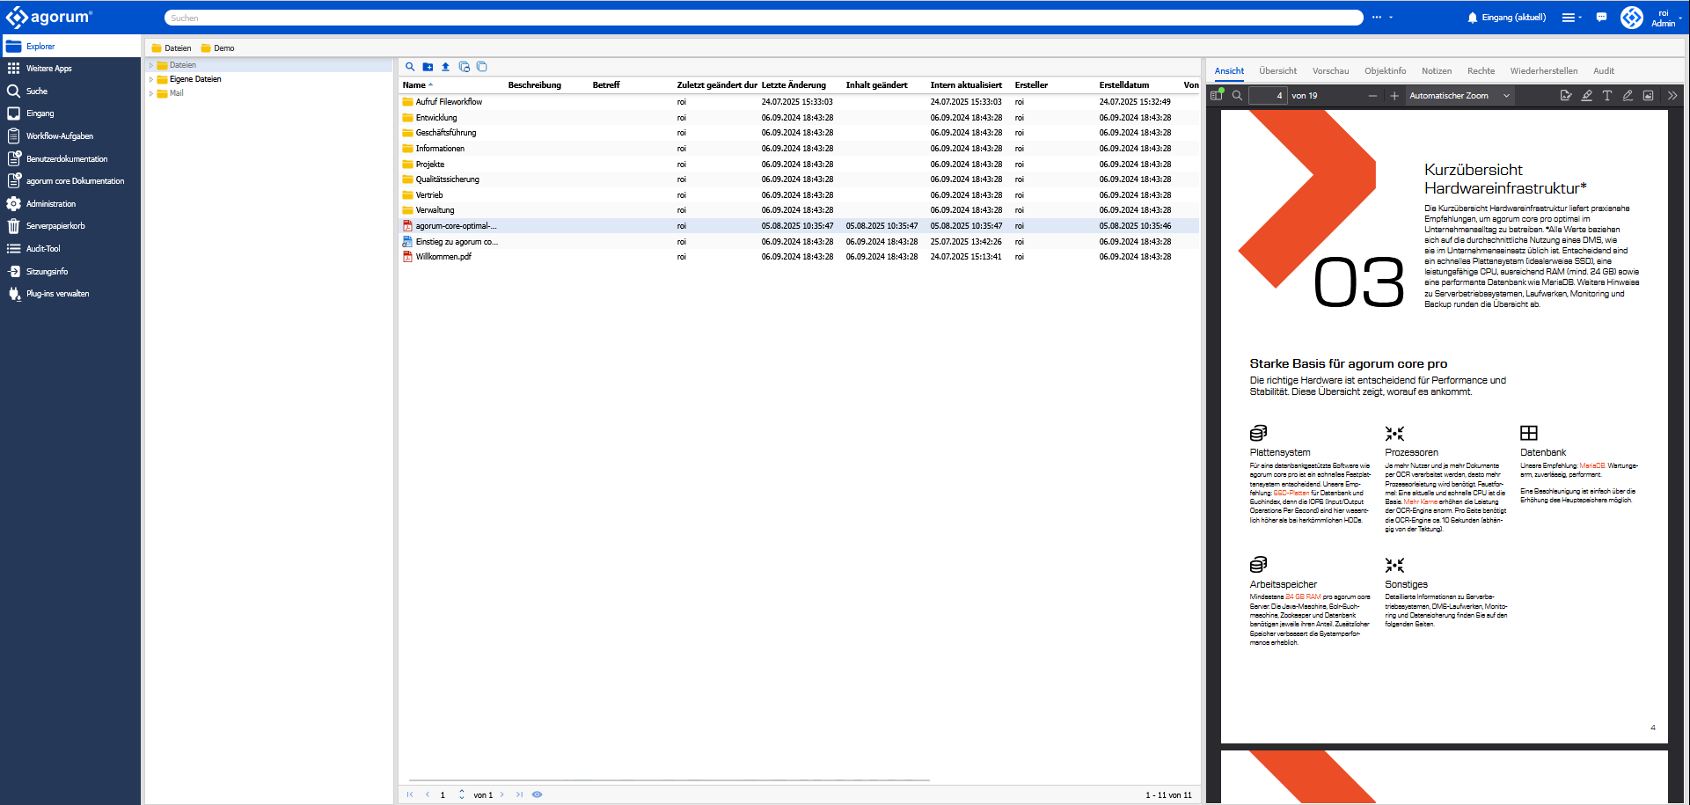Image resolution: width=1690 pixels, height=805 pixels.
Task: Click the magnifier in PDF viewer toolbar
Action: pos(1237,96)
